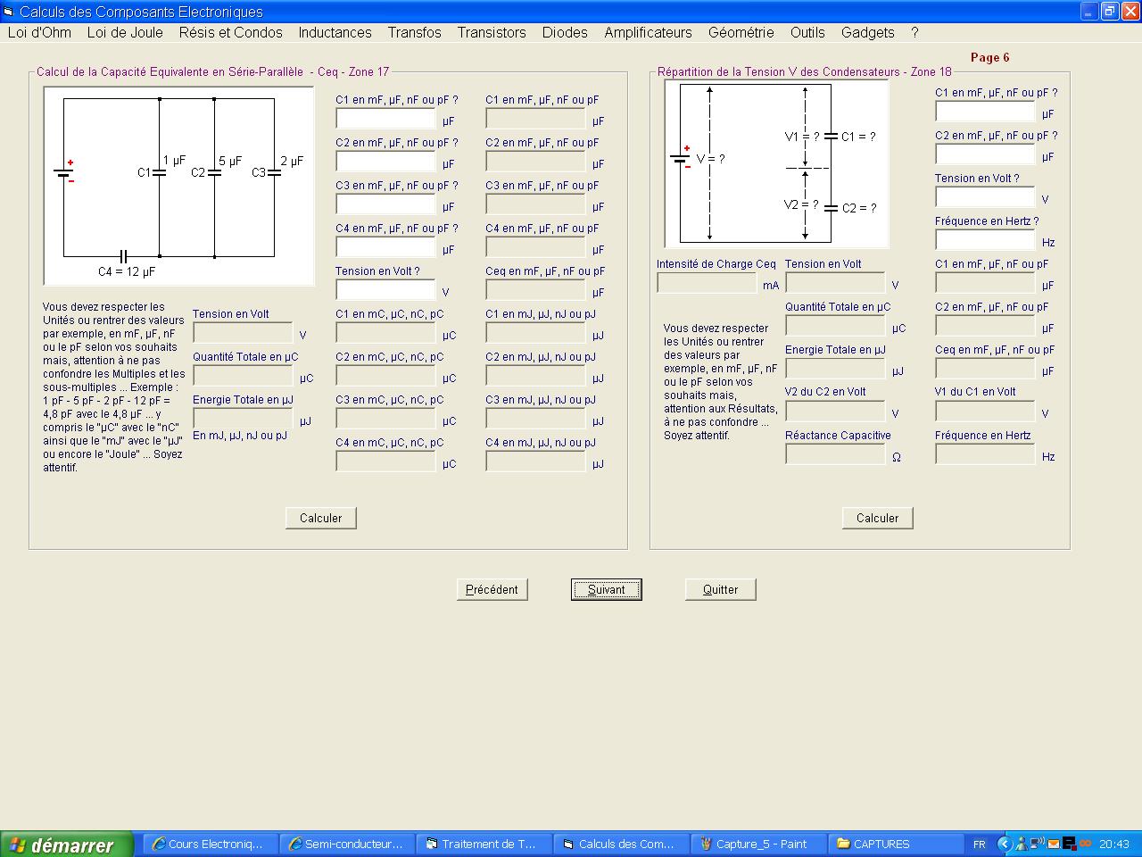
Task: Focus Zone 17 'C1 en mF, µF, nF ou pF ?' input
Action: tap(385, 119)
